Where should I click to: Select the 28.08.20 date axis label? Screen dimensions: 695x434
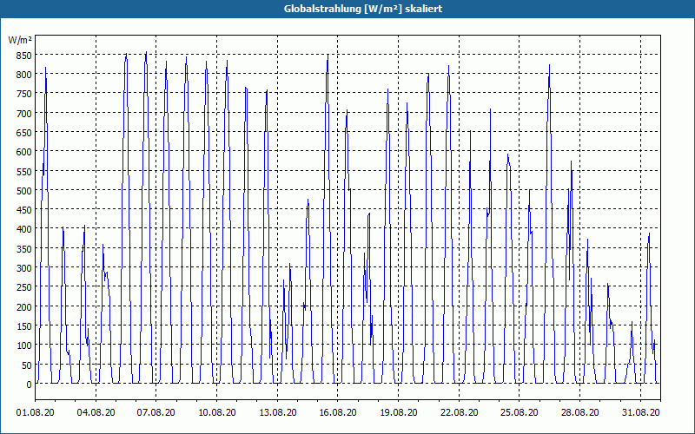coord(579,412)
